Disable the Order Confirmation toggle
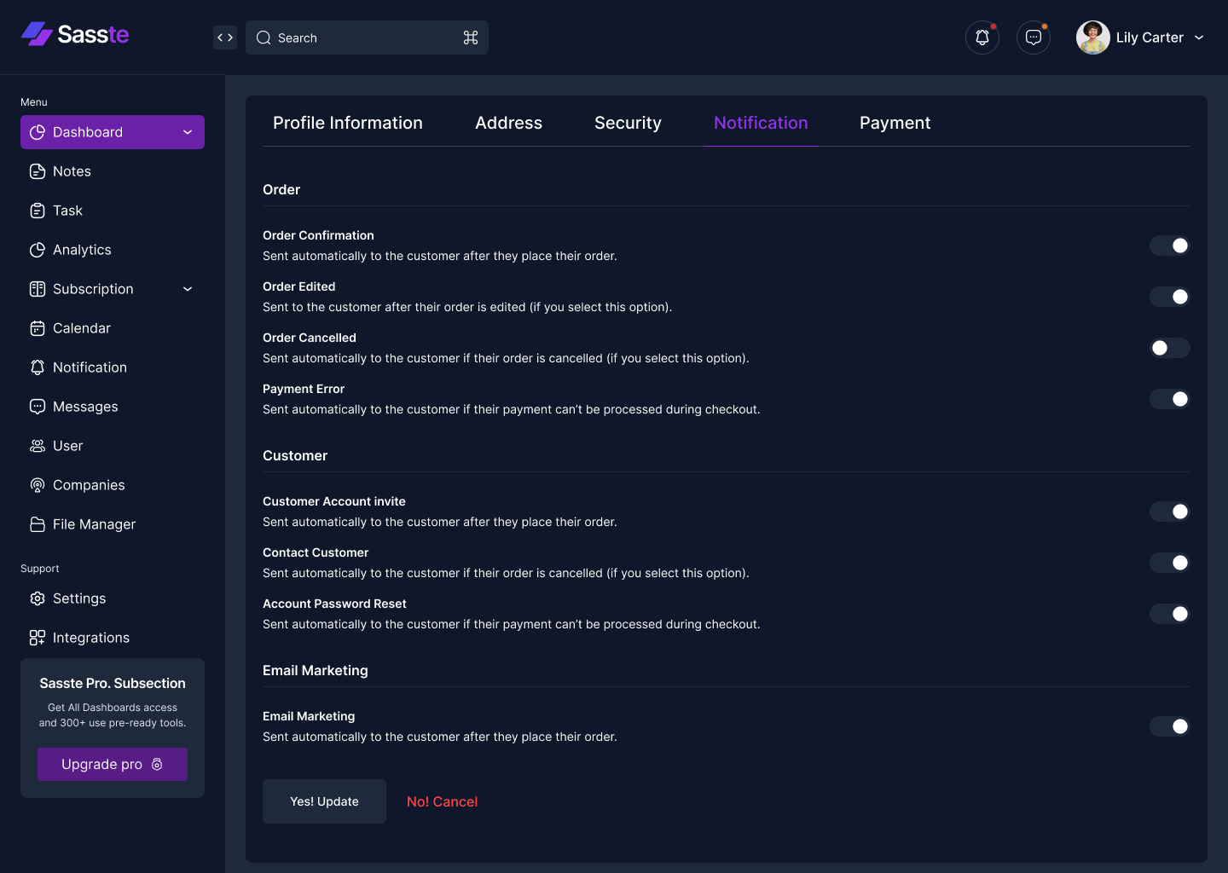1228x873 pixels. pos(1169,246)
